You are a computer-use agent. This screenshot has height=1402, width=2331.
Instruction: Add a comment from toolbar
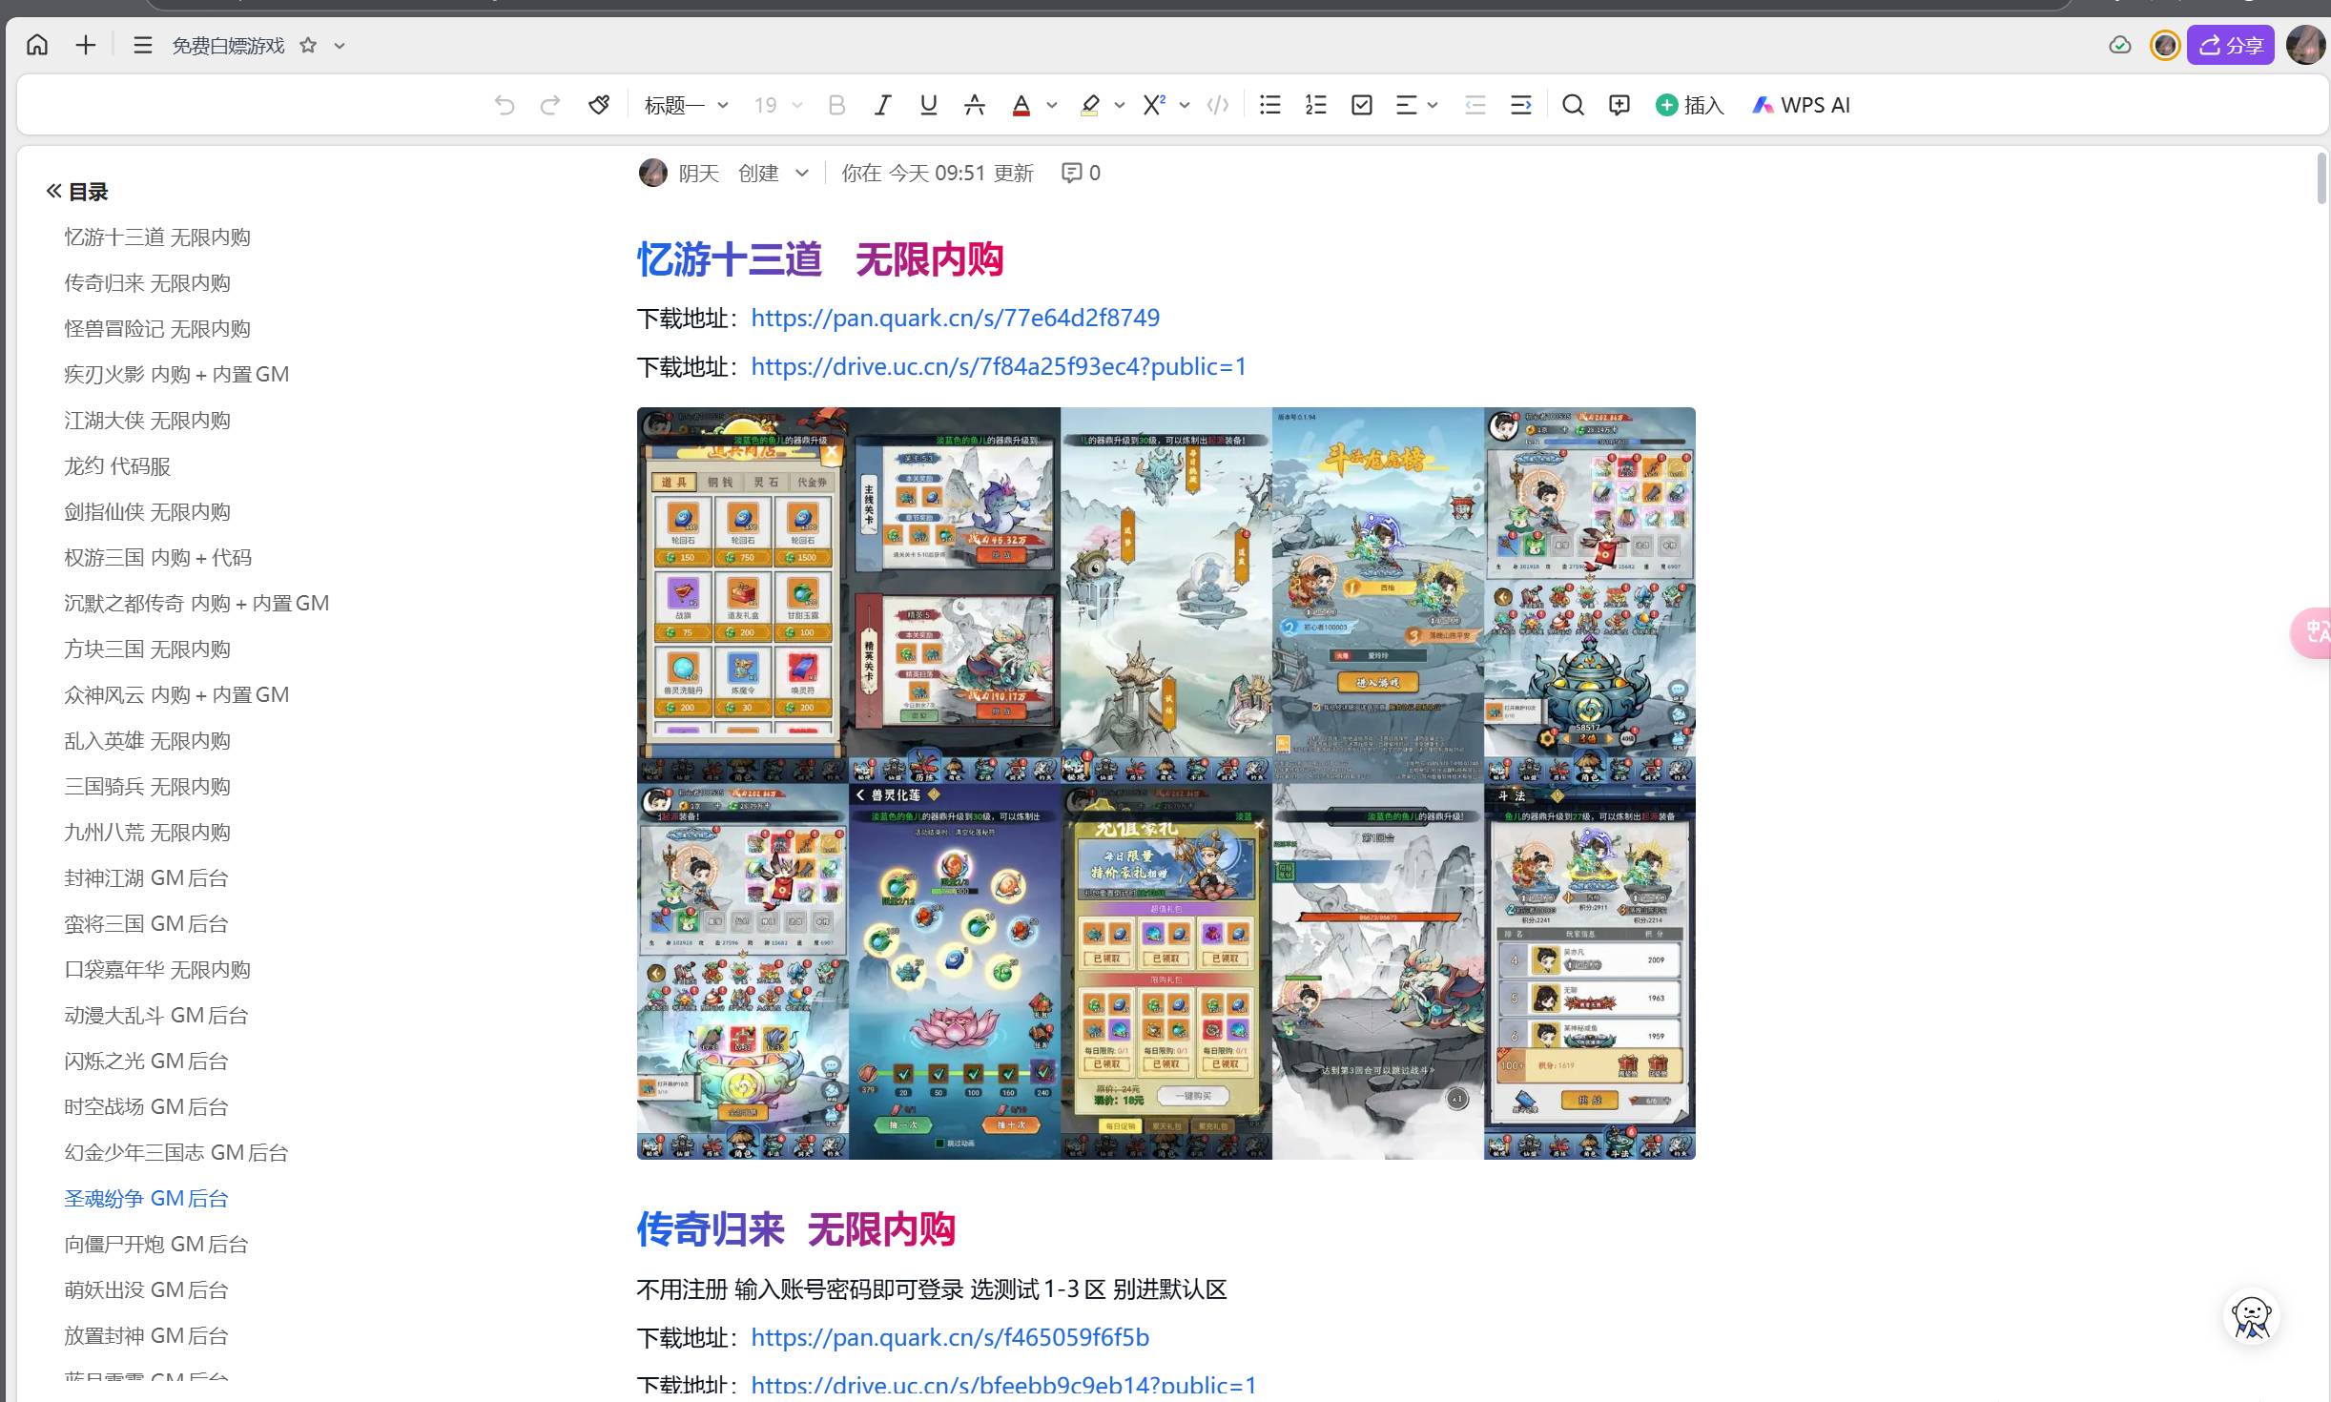(1619, 105)
